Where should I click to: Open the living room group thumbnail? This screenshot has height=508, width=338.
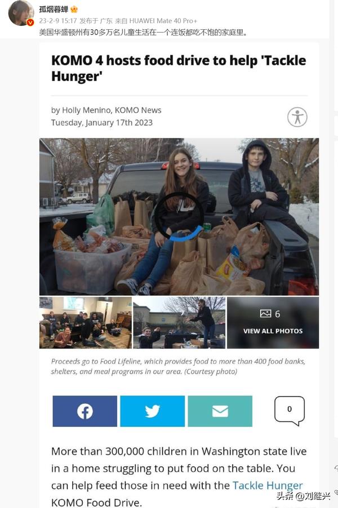pyautogui.click(x=86, y=323)
